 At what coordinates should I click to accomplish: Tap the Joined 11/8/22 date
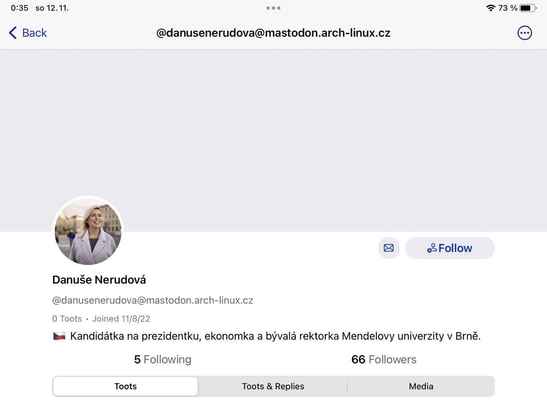[121, 318]
